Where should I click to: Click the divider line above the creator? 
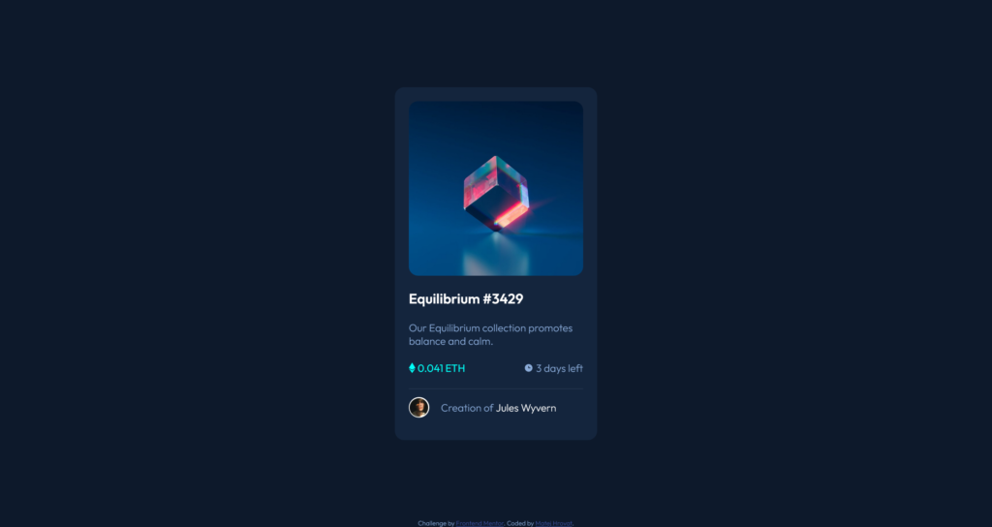[496, 388]
